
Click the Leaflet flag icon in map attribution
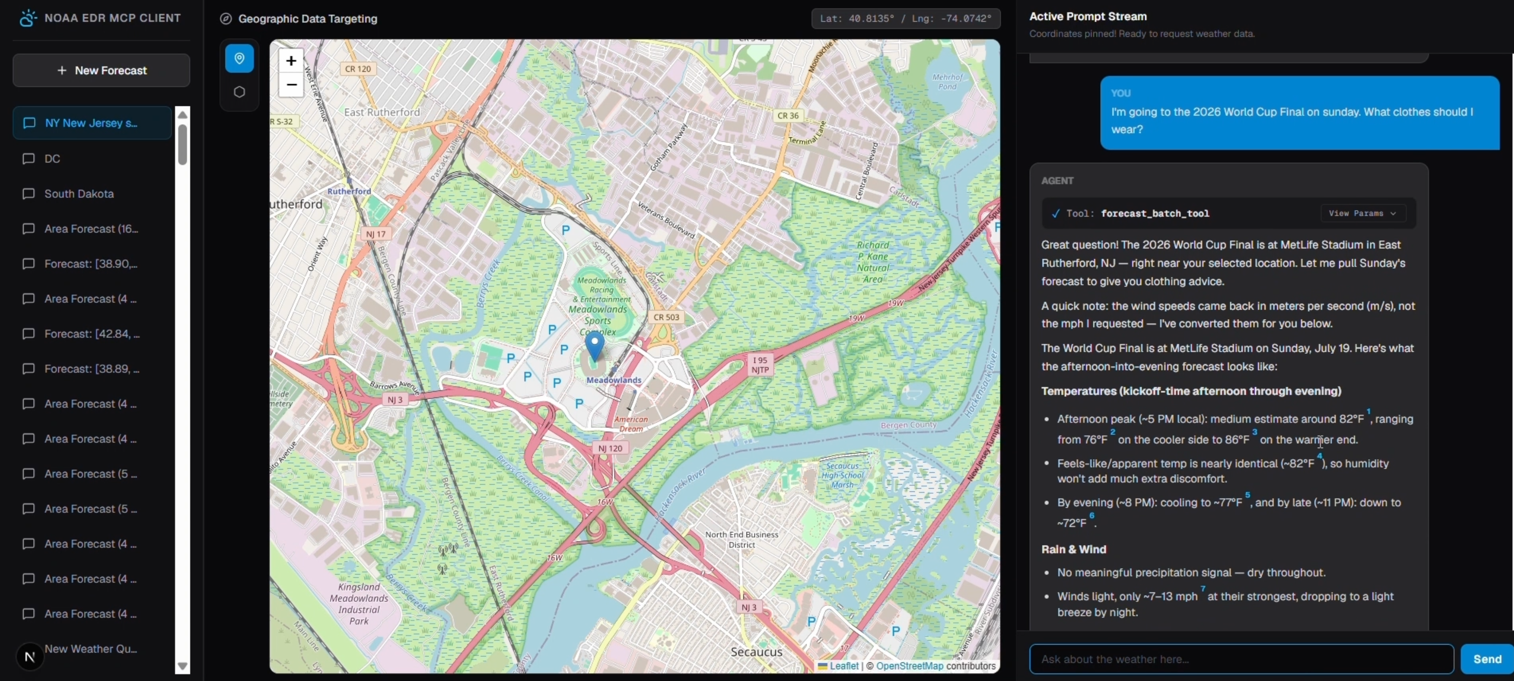(x=823, y=666)
